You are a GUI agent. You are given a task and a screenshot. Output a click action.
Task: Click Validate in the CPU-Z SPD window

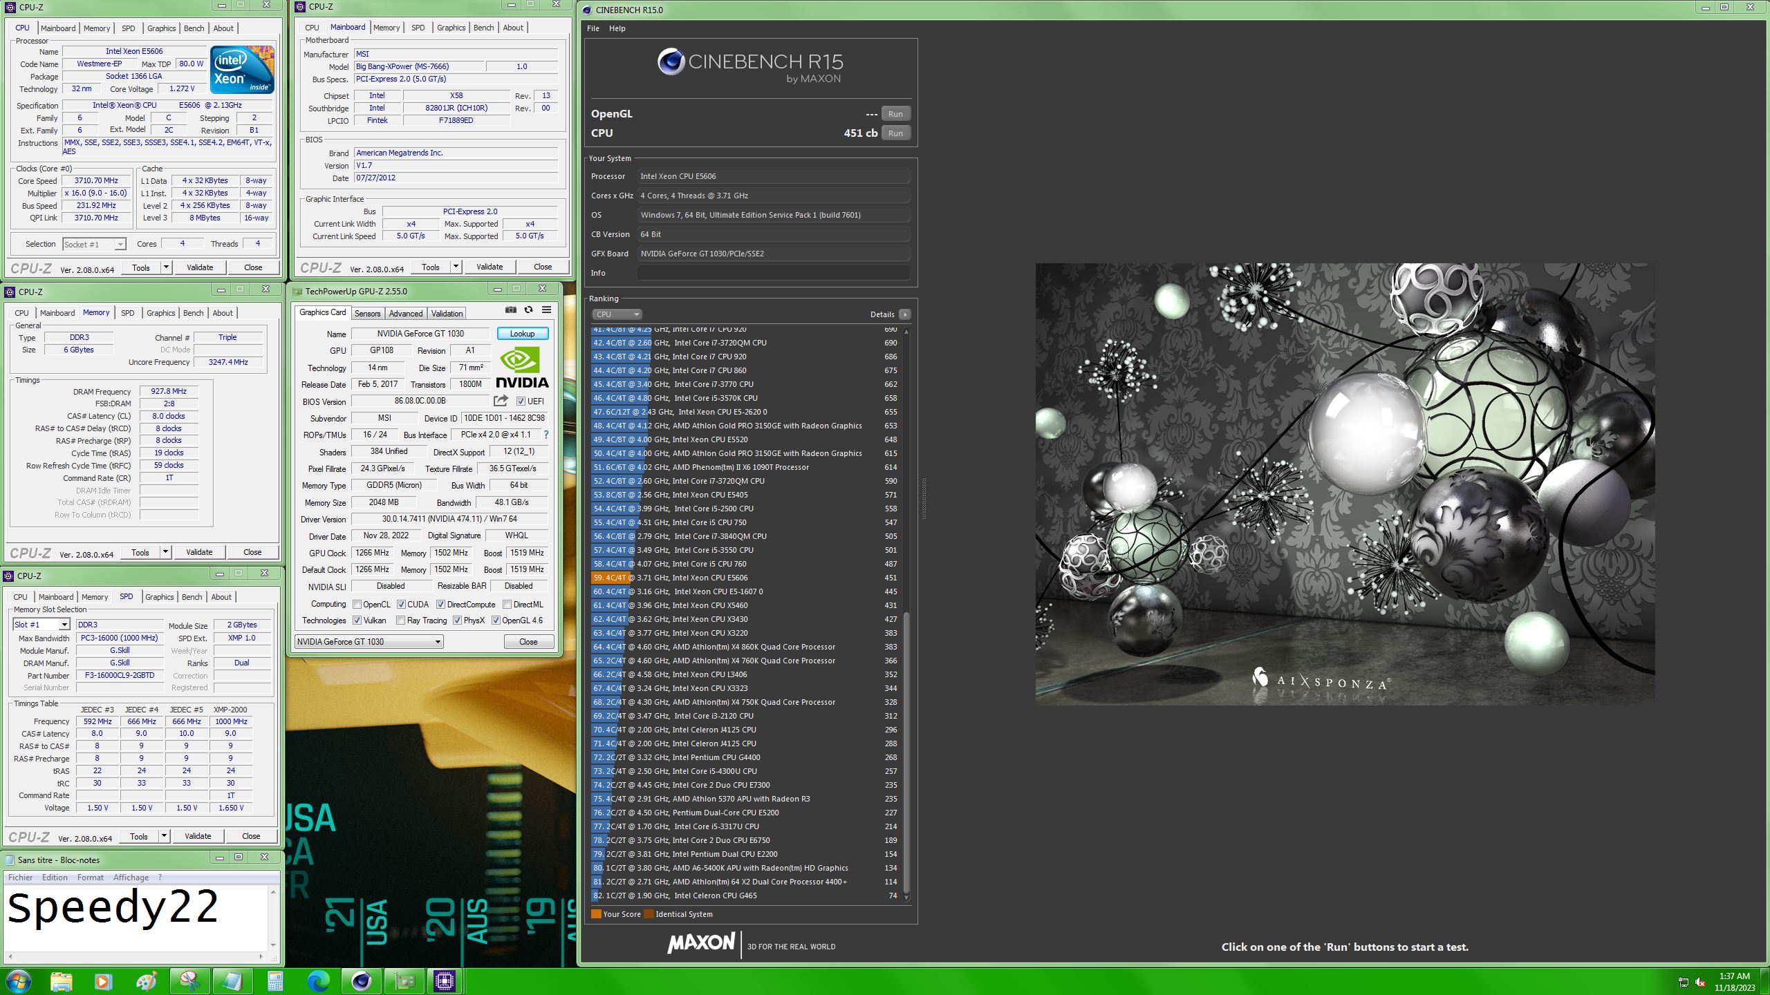(198, 836)
